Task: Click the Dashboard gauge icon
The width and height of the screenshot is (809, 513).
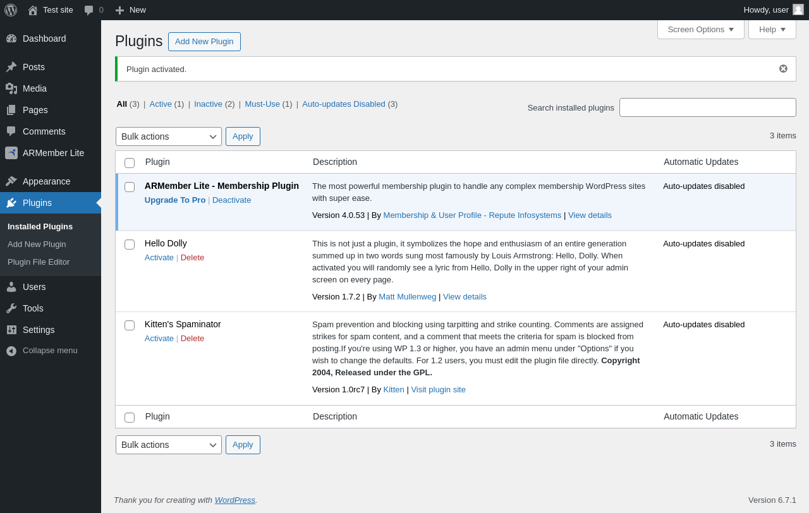Action: click(x=11, y=39)
